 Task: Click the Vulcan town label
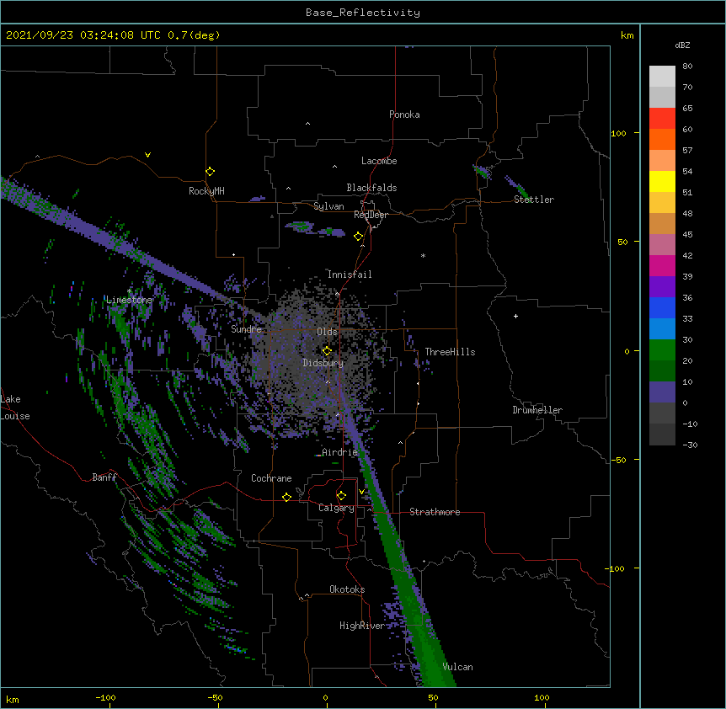(457, 667)
